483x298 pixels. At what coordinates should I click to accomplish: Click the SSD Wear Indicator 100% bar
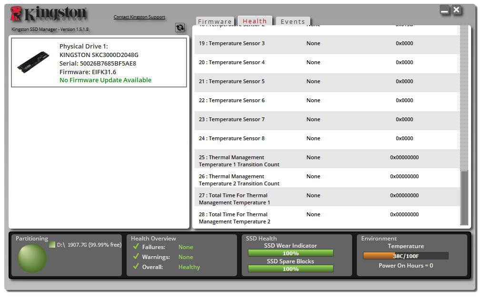tap(290, 253)
